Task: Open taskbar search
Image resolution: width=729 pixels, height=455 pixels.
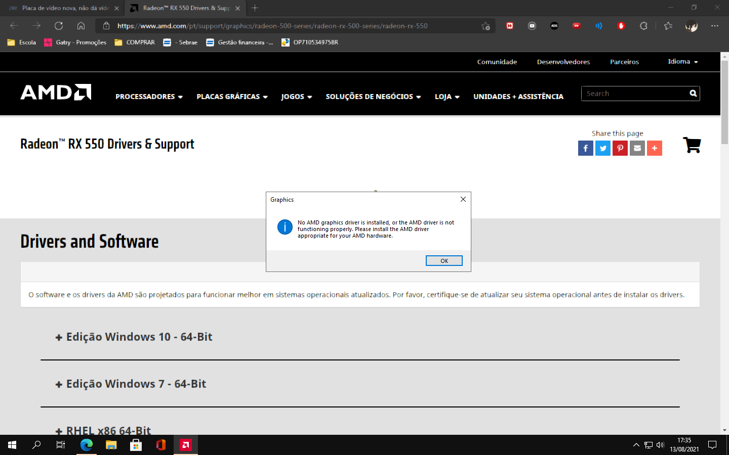Action: (x=36, y=445)
